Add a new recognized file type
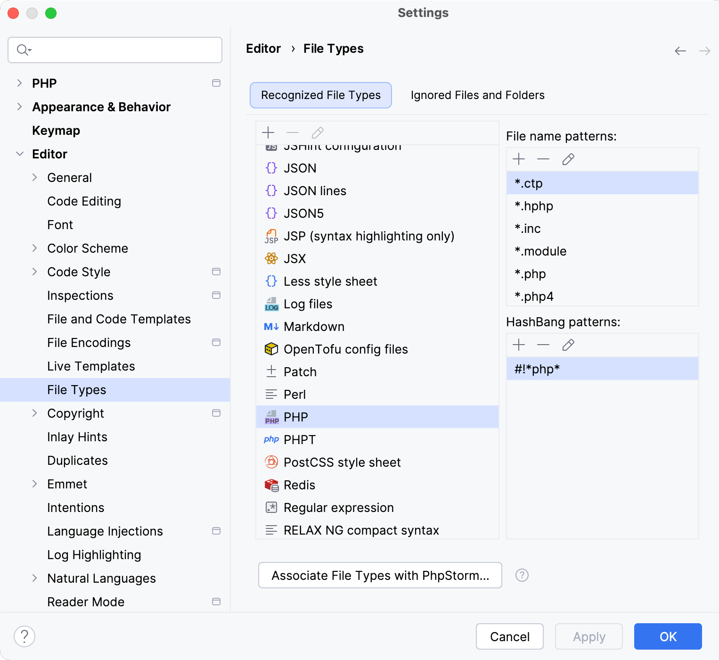Image resolution: width=719 pixels, height=660 pixels. click(x=268, y=132)
